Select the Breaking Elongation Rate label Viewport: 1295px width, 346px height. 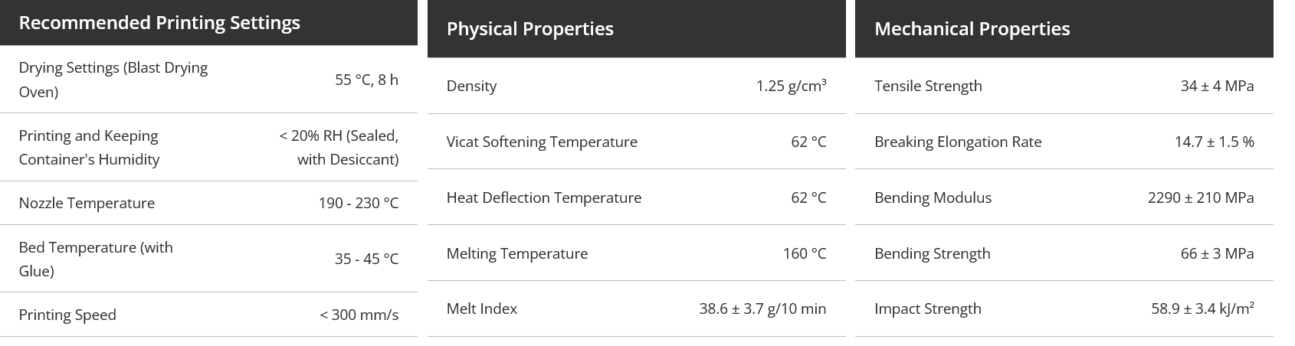958,142
